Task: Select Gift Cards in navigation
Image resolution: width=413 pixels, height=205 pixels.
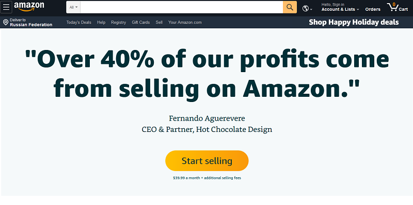Action: coord(140,22)
